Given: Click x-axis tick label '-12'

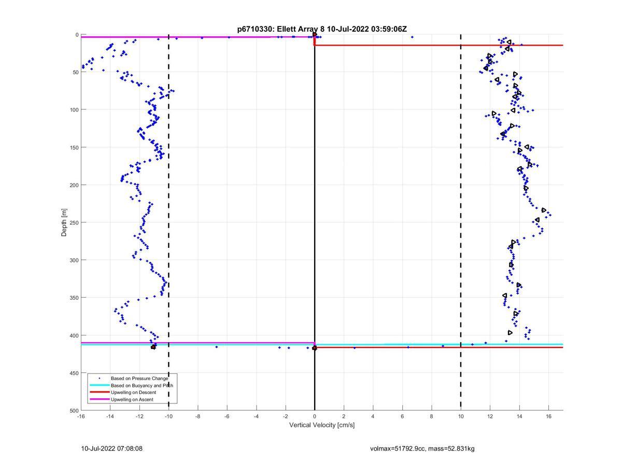Looking at the screenshot, I should [139, 416].
